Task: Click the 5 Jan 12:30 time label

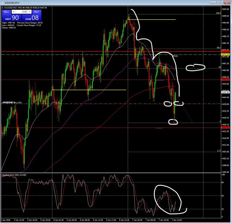Action: pos(19,220)
